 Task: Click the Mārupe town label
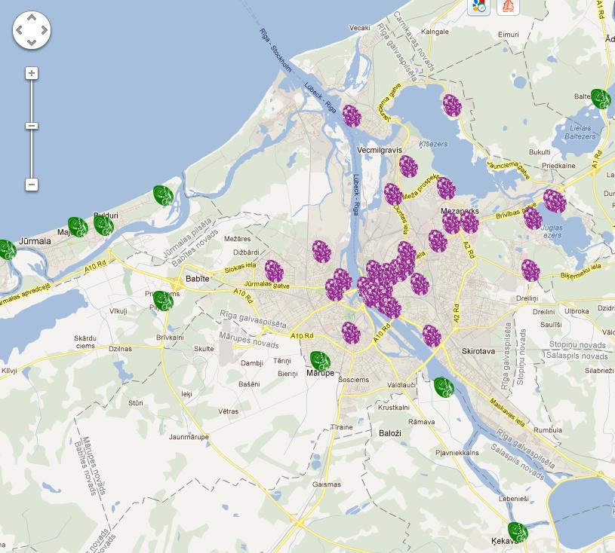tap(321, 373)
